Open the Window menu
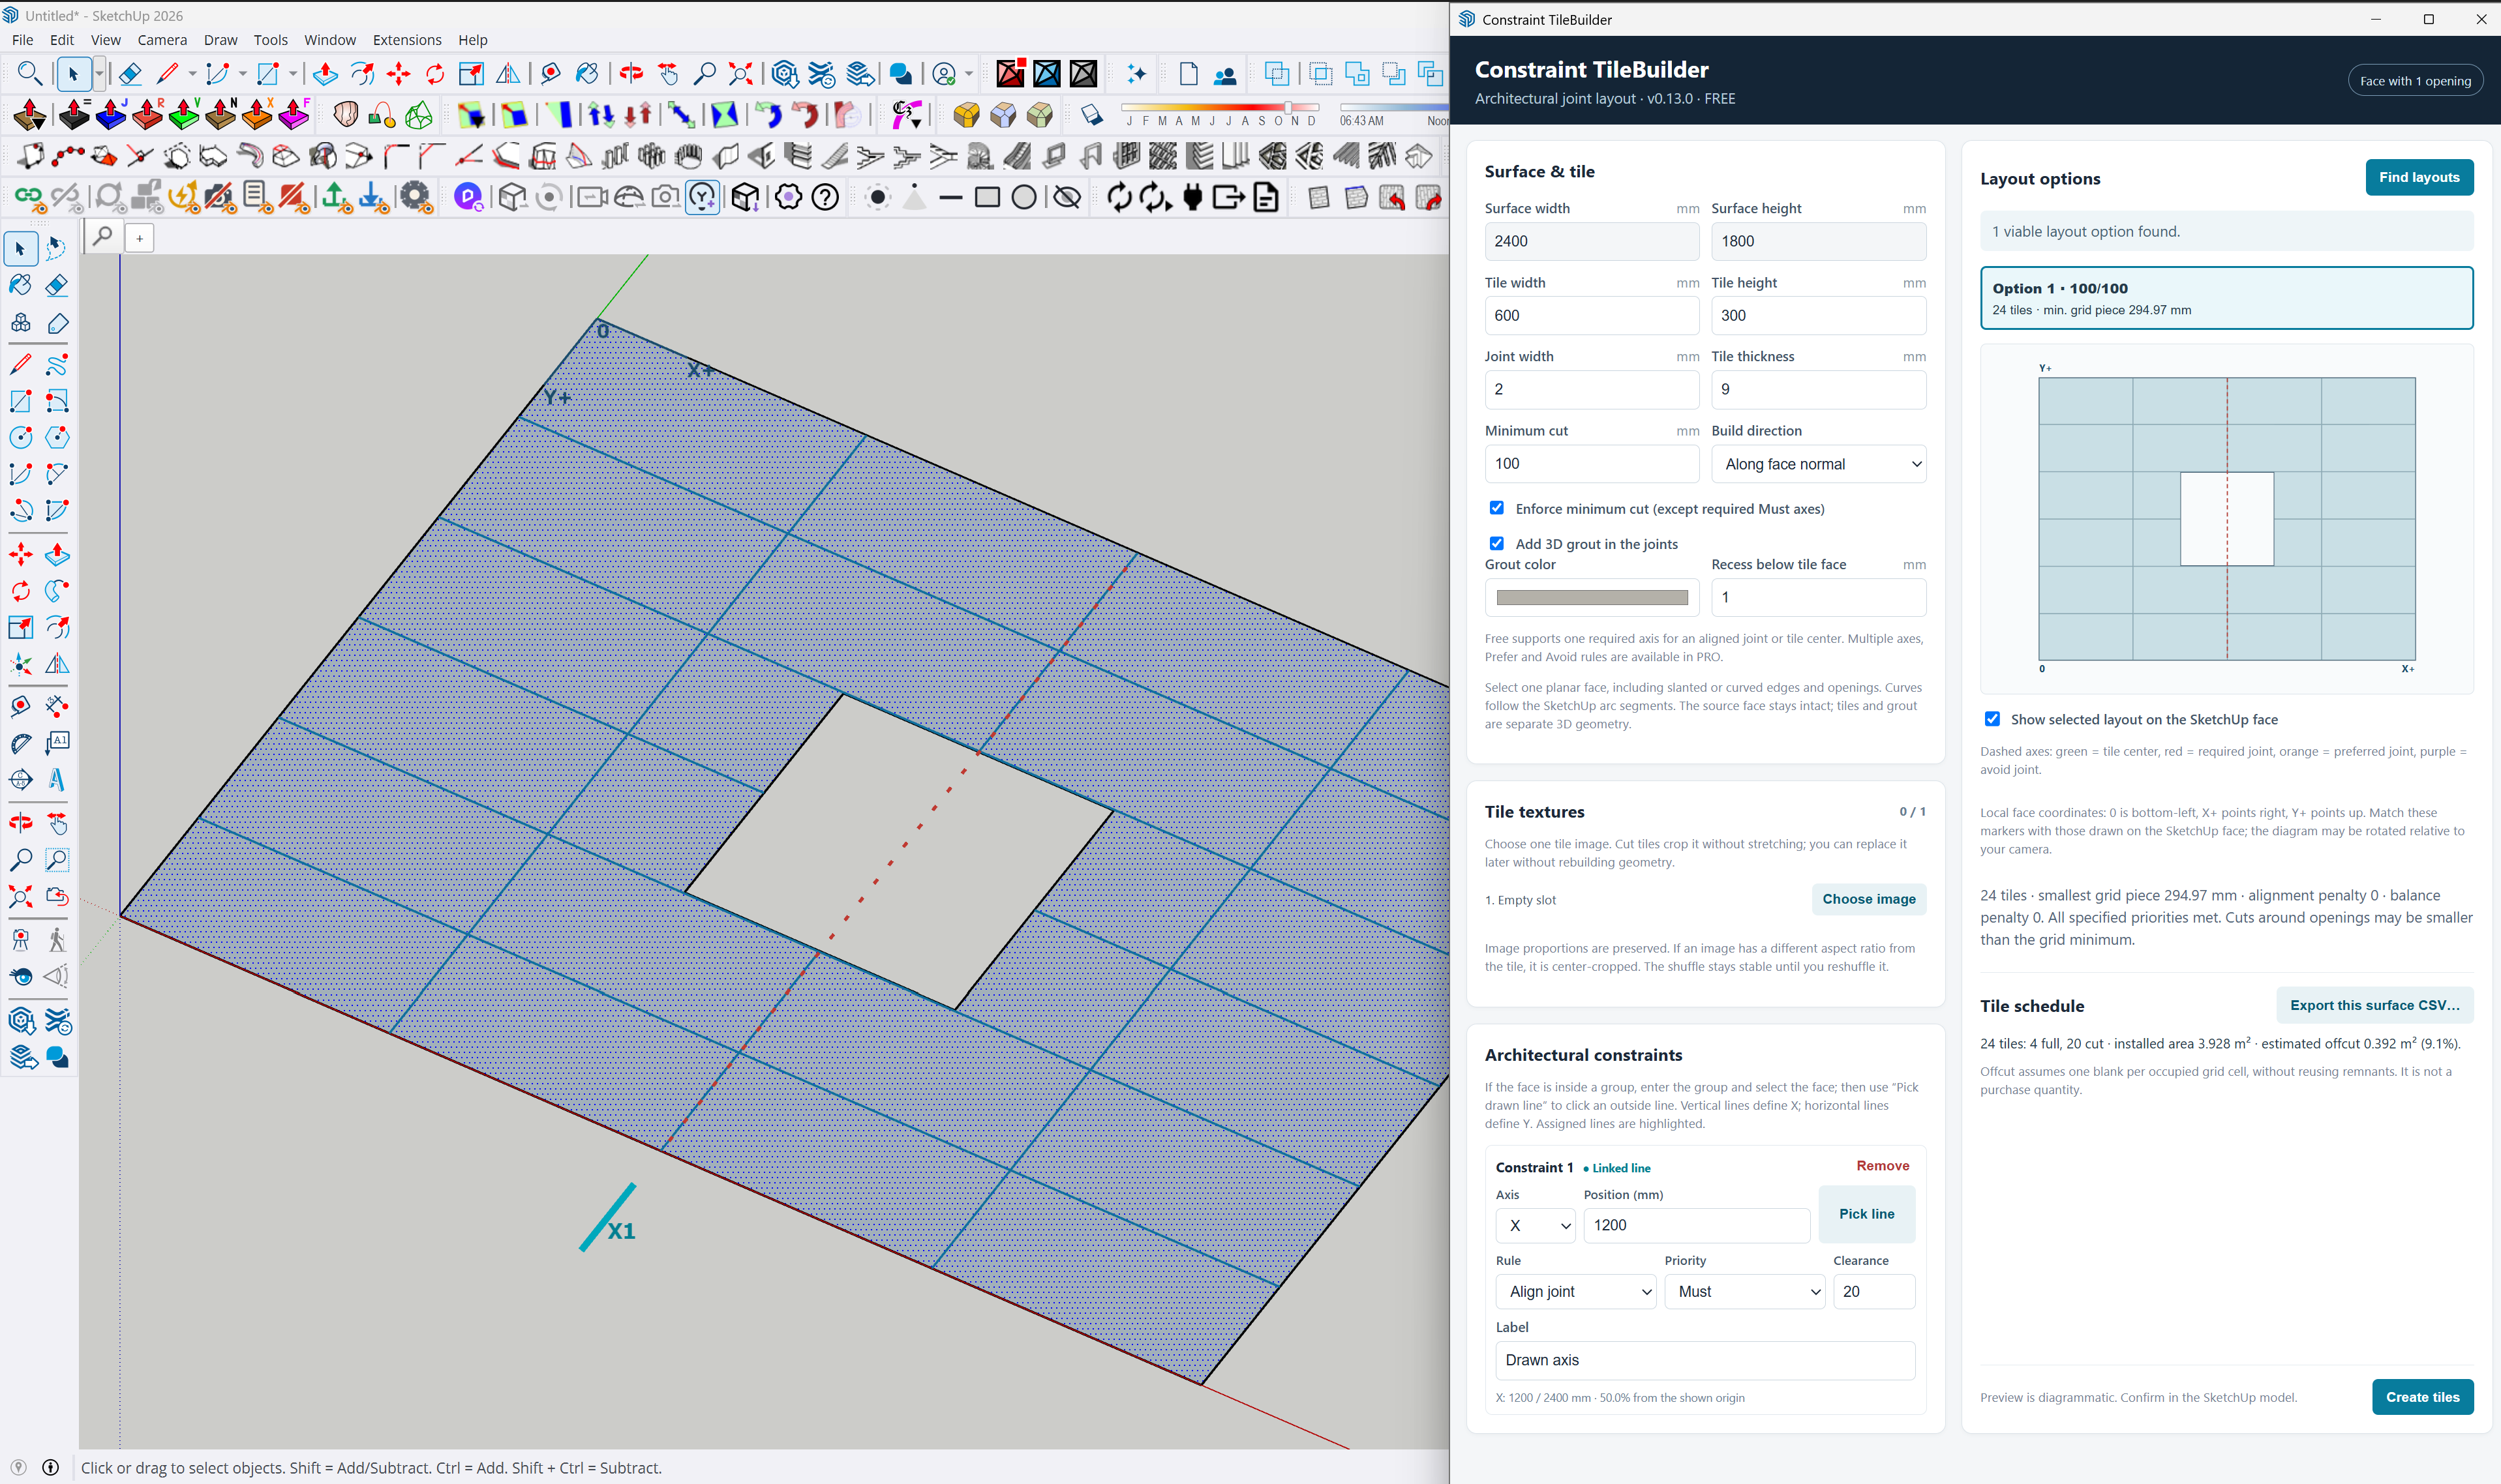 tap(329, 40)
